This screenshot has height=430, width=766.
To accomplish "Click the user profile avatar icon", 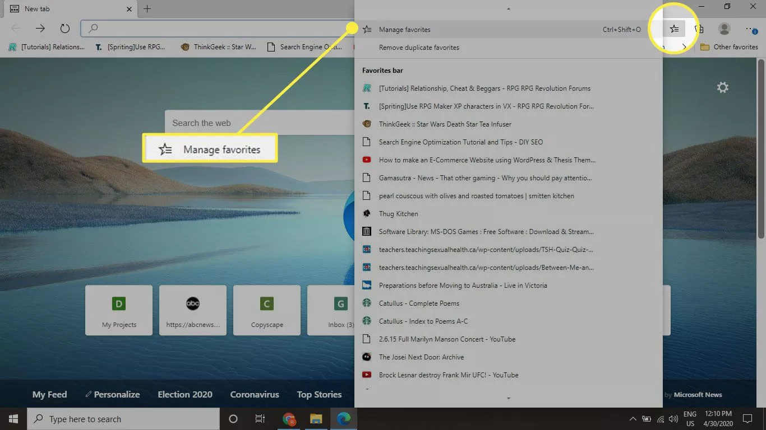I will click(725, 29).
